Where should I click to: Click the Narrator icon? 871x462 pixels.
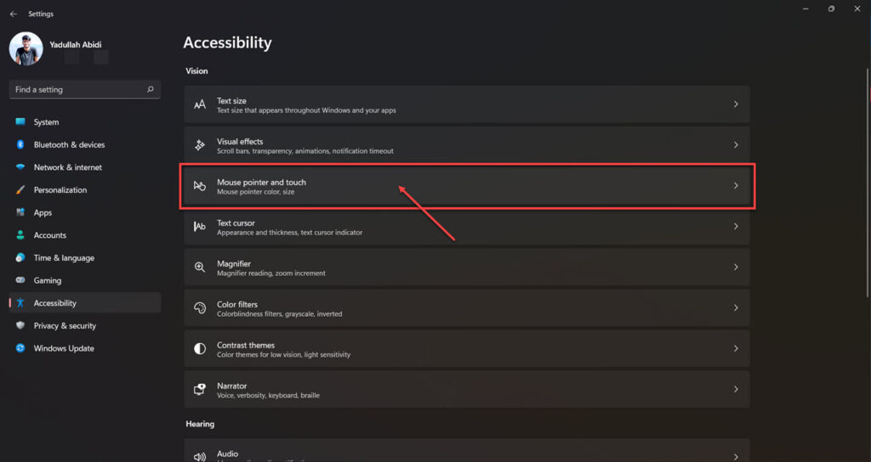point(199,389)
